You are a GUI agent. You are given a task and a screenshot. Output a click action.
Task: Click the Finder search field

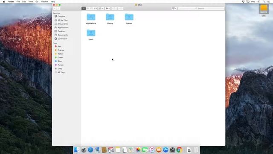[201, 9]
